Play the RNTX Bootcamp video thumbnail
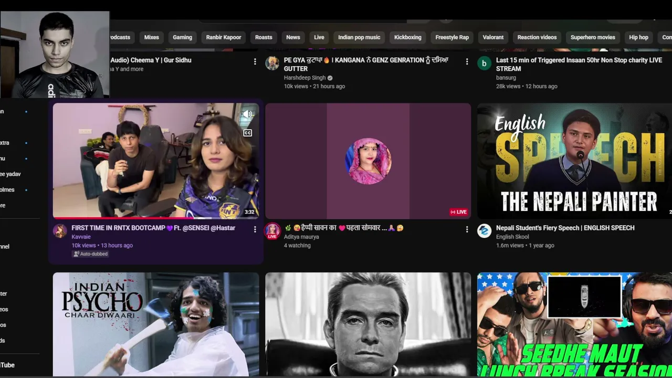This screenshot has height=378, width=672. [x=156, y=161]
